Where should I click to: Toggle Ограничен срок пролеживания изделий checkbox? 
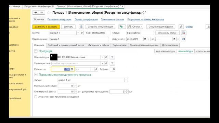pyautogui.click(x=36, y=97)
